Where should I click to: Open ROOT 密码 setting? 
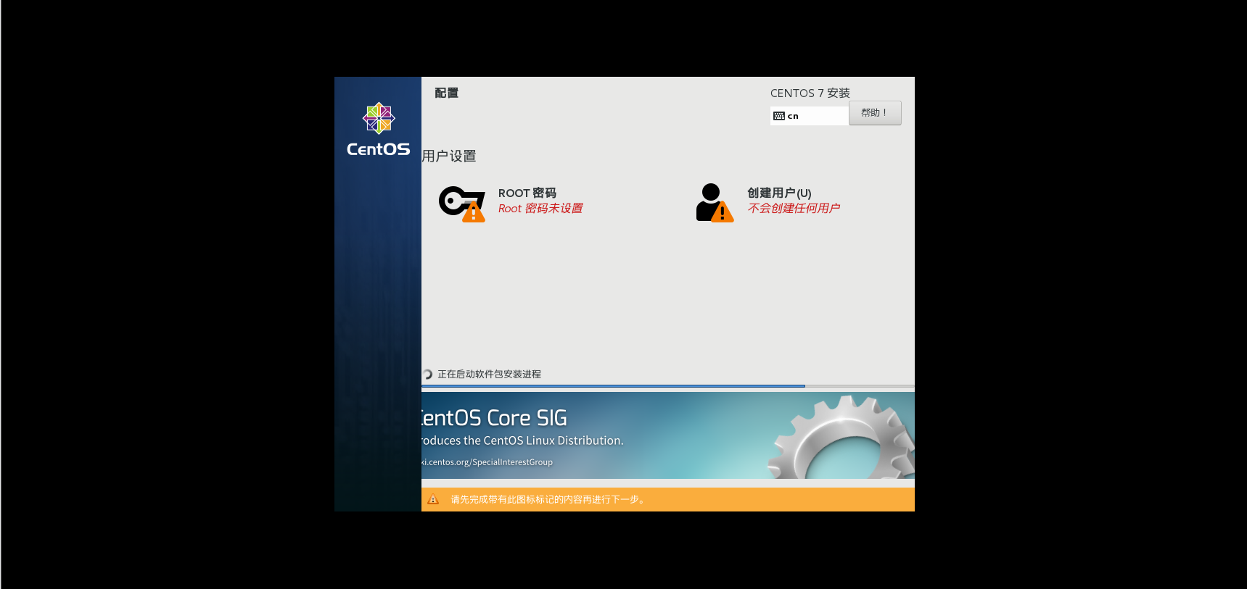(527, 193)
